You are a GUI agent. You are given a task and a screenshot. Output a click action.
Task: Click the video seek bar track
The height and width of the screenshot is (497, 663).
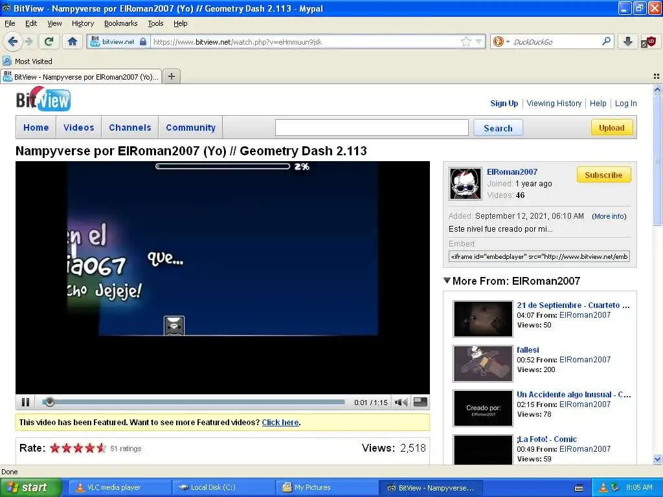(x=194, y=402)
